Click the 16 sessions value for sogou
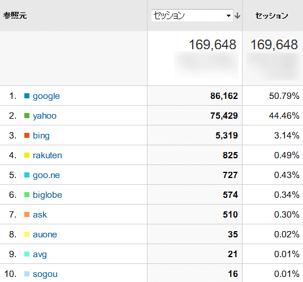This screenshot has height=282, width=303. [x=233, y=274]
